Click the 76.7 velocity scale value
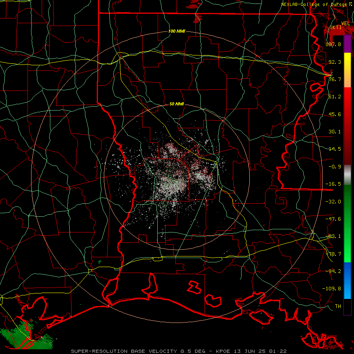 (335, 79)
